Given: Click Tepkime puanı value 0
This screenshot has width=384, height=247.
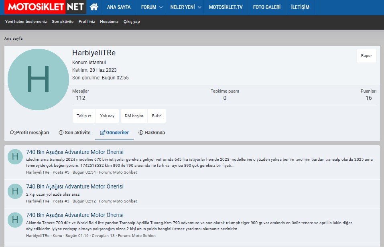Looking at the screenshot, I should click(x=225, y=98).
